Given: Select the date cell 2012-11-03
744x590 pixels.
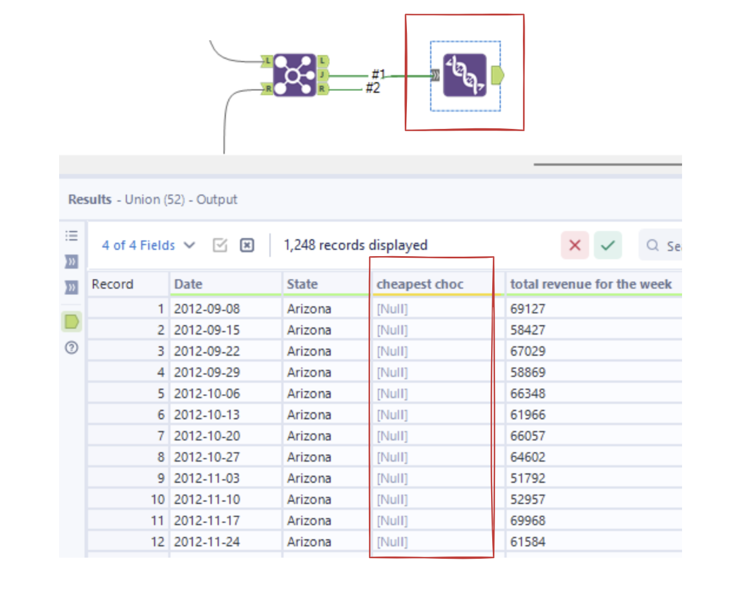Looking at the screenshot, I should [x=226, y=478].
